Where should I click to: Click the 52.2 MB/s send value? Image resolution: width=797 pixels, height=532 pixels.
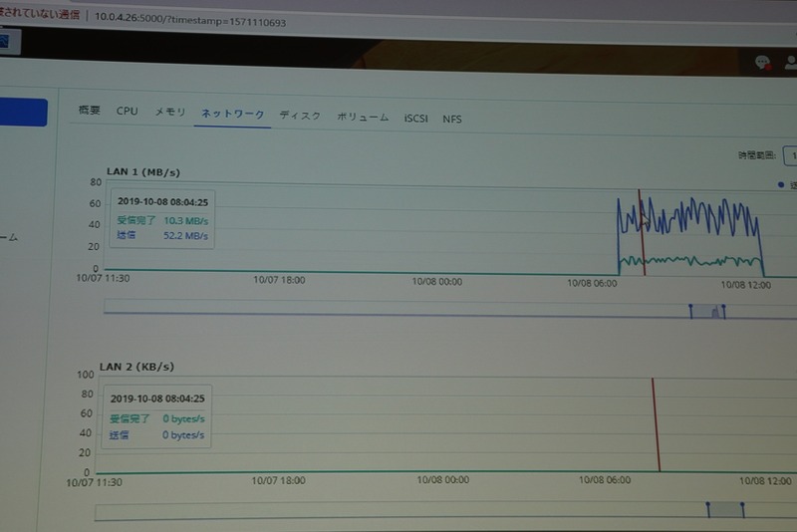coord(185,236)
